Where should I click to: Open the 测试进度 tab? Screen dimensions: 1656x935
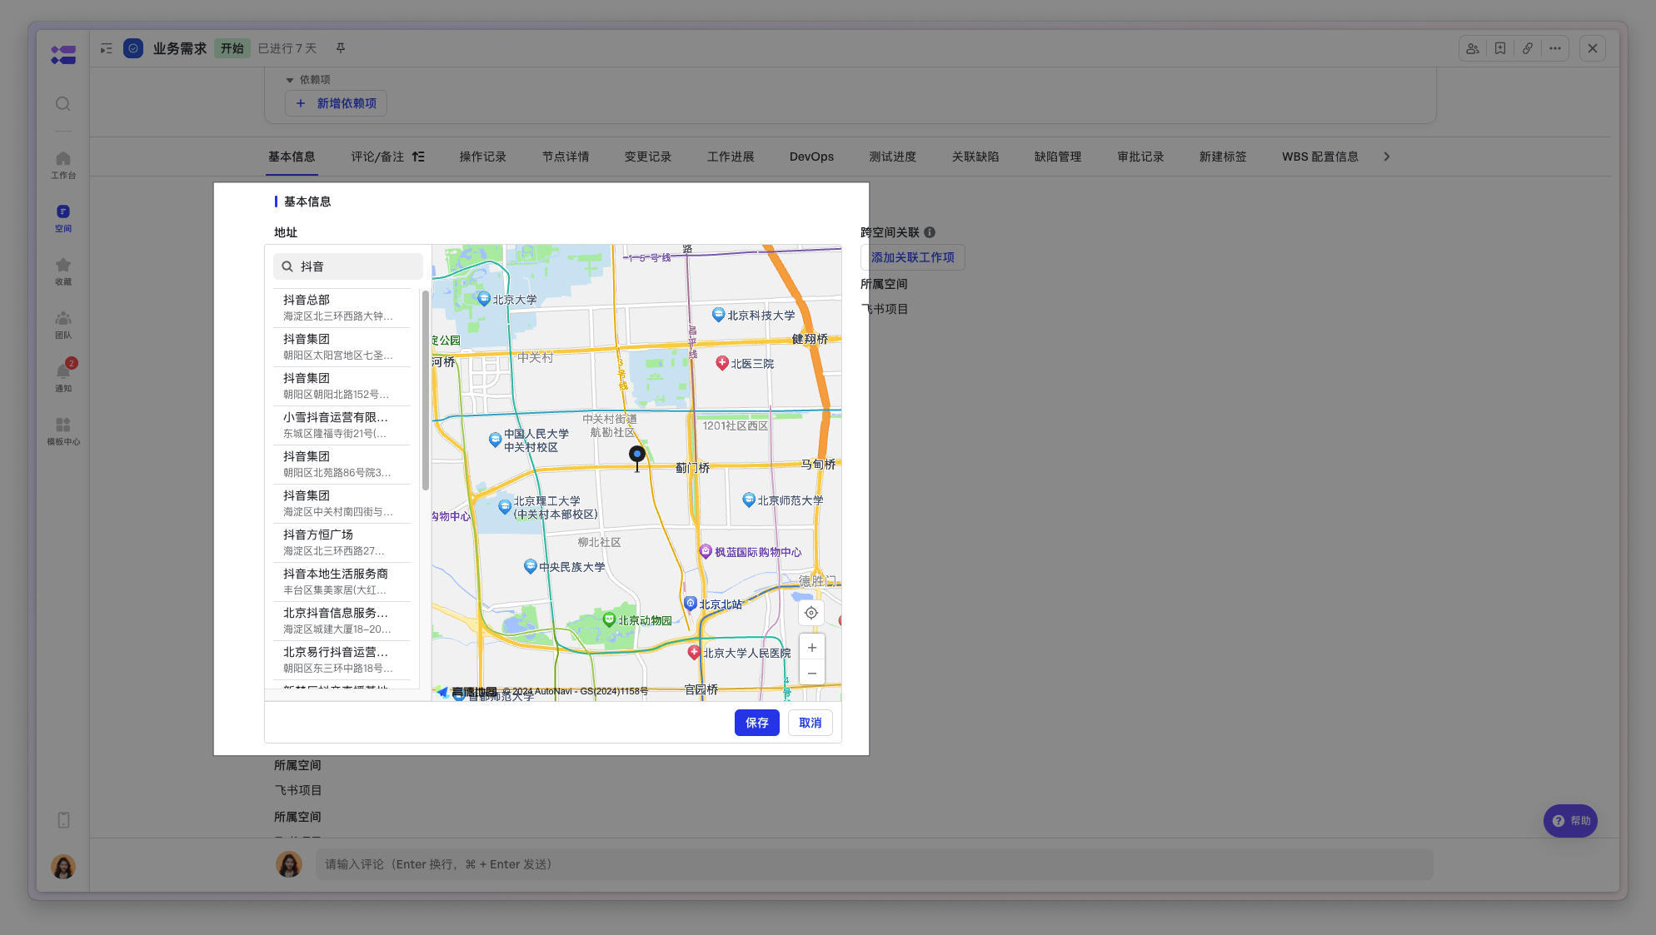pyautogui.click(x=893, y=157)
